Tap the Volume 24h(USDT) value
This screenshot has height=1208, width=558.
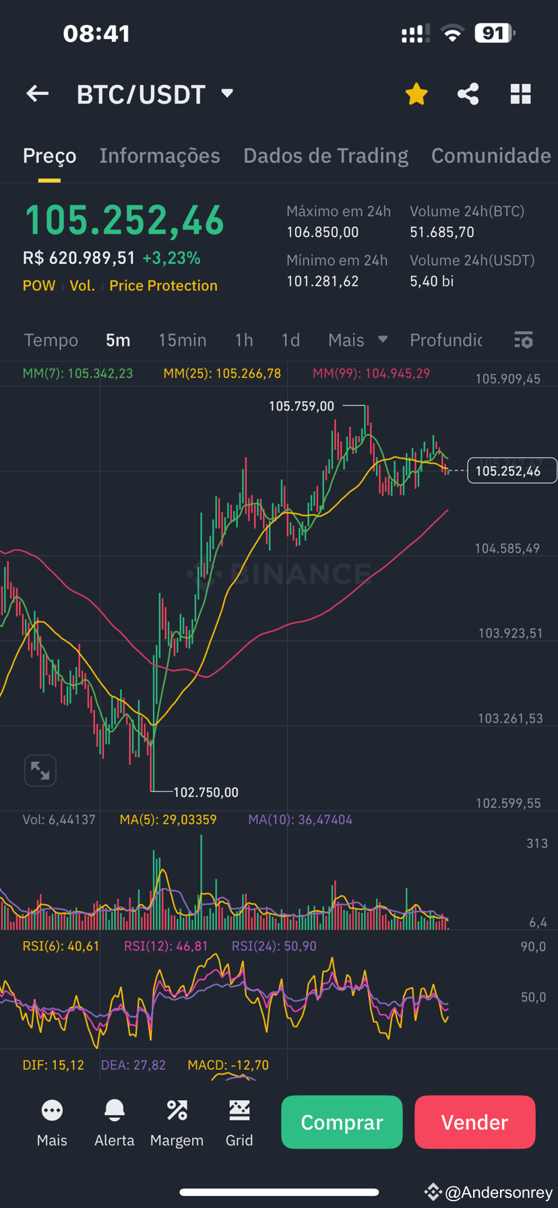[x=431, y=281]
